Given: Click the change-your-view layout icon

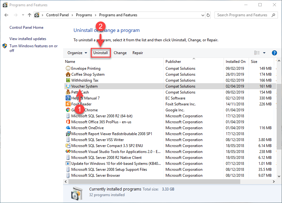Looking at the screenshot, I should pyautogui.click(x=257, y=53).
